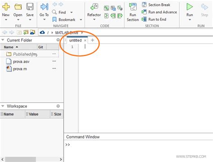Open the Find dropdown arrow
Image resolution: width=213 pixels, height=162 pixels.
click(x=71, y=12)
